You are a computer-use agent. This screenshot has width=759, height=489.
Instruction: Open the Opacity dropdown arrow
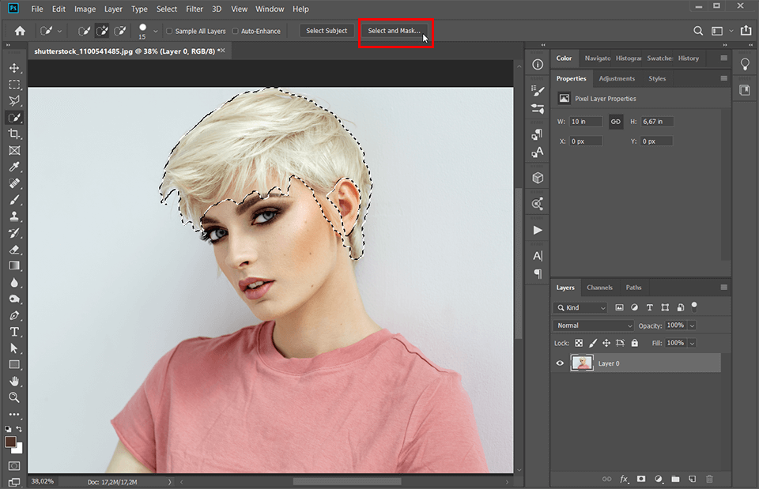point(693,325)
